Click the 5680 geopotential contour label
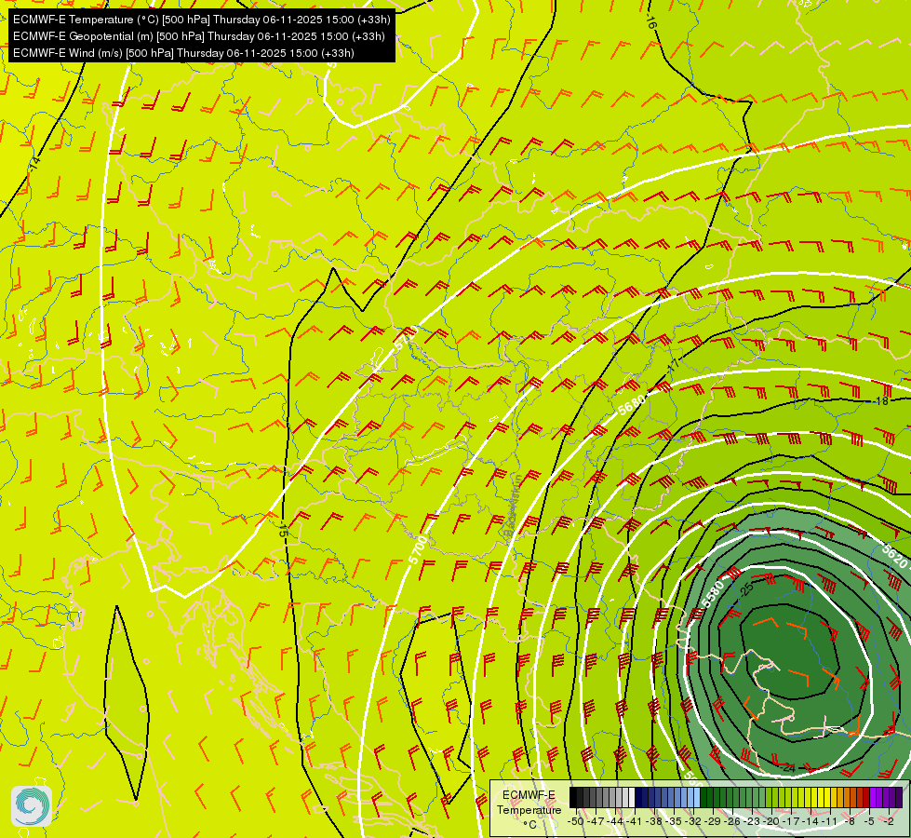Viewport: 911px width, 838px height. click(632, 405)
